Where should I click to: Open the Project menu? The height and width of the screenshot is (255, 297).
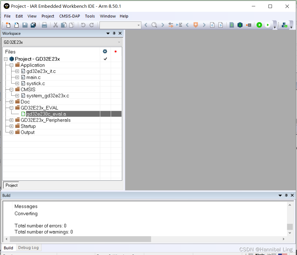point(48,16)
